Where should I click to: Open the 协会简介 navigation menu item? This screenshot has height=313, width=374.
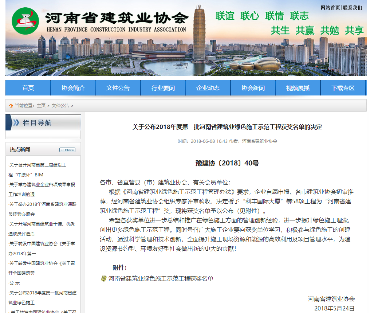(x=73, y=88)
